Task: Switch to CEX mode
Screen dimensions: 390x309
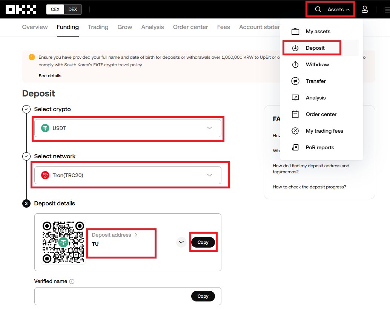Action: click(x=55, y=9)
